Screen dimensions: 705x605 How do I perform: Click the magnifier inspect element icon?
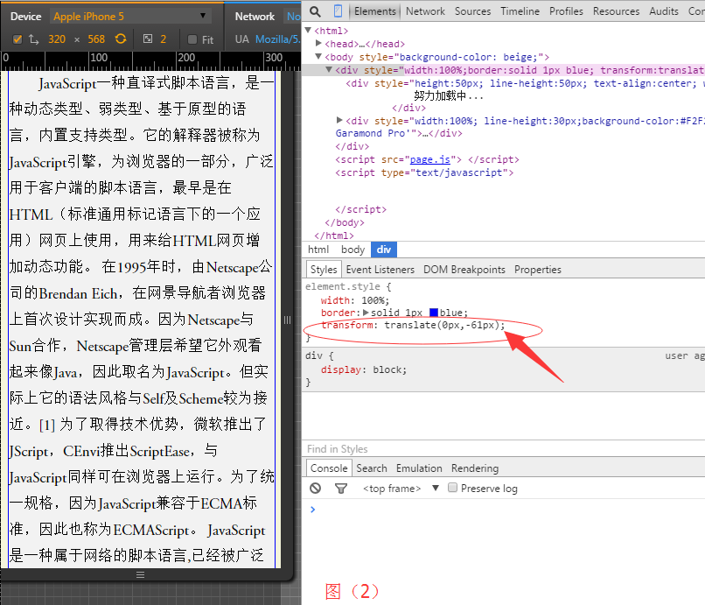point(315,11)
